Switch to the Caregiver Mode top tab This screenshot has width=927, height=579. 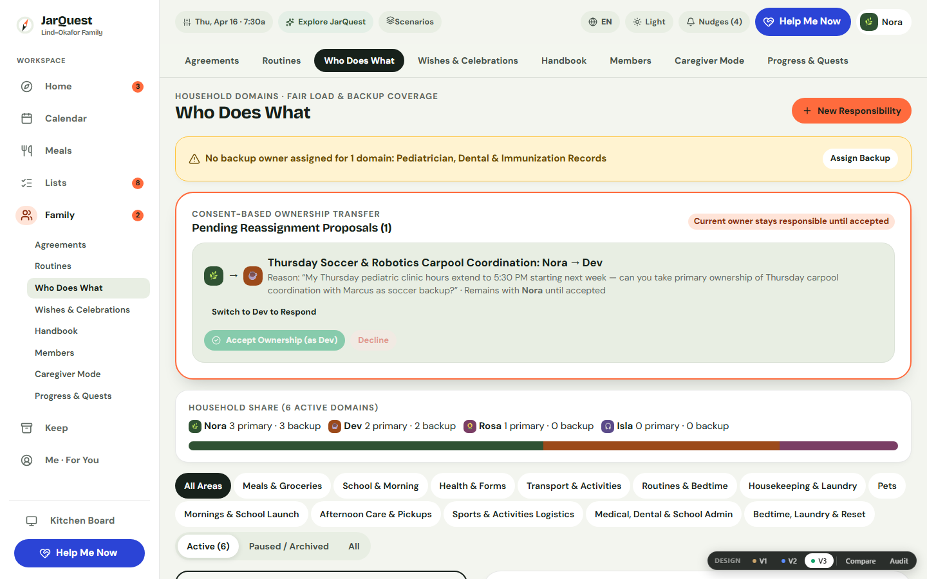[x=709, y=60]
